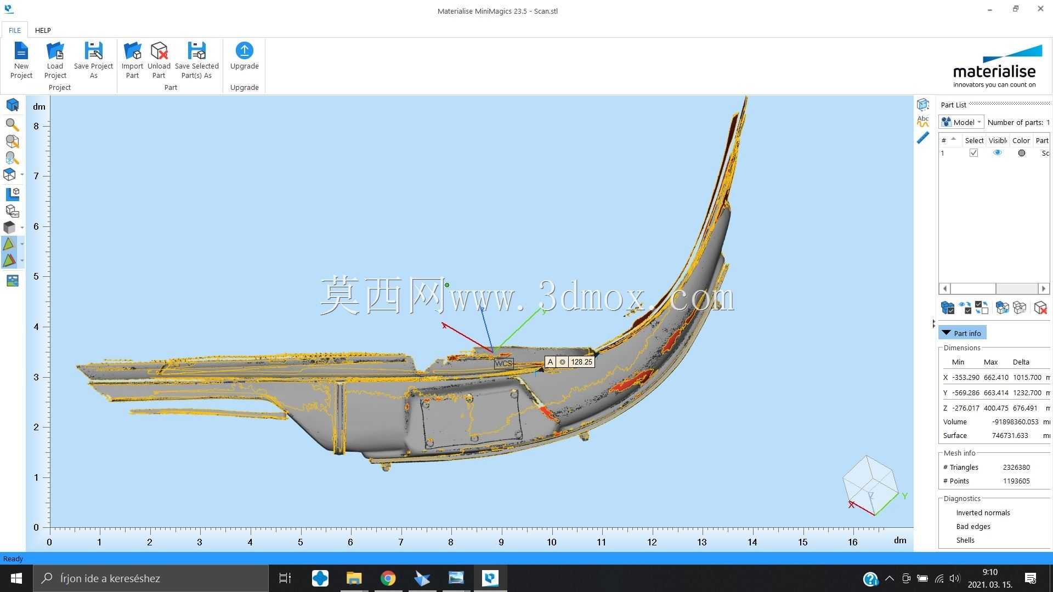Click the hide unselected parts icon

(1020, 308)
